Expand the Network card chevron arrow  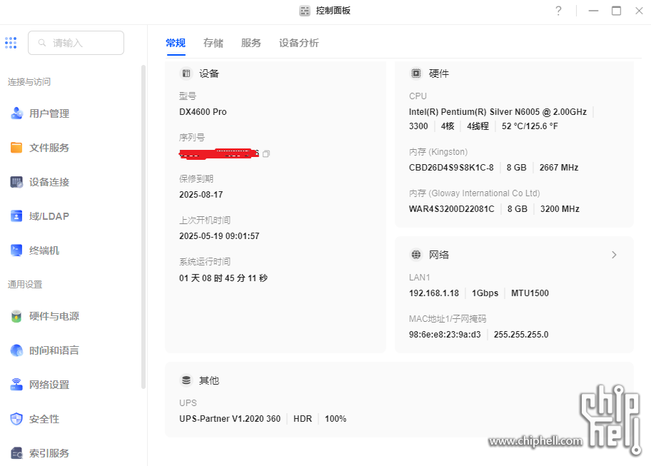614,255
